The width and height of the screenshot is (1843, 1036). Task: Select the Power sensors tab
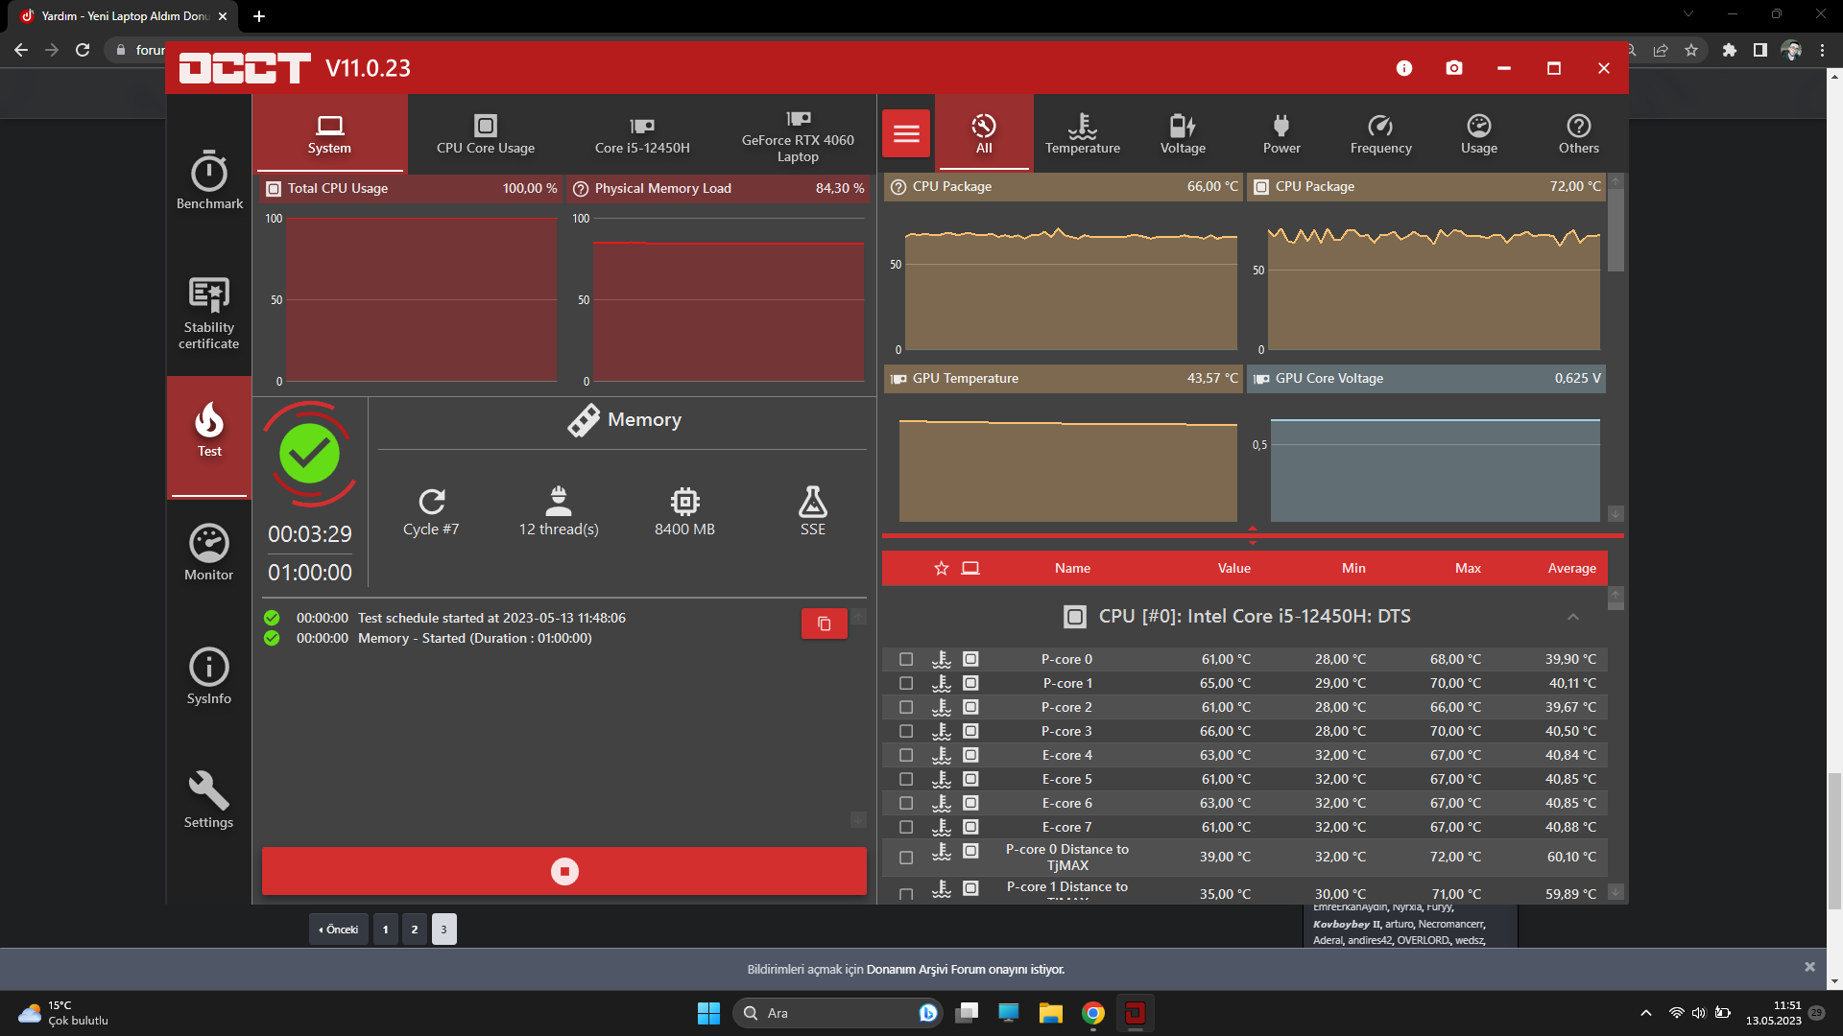(x=1281, y=133)
